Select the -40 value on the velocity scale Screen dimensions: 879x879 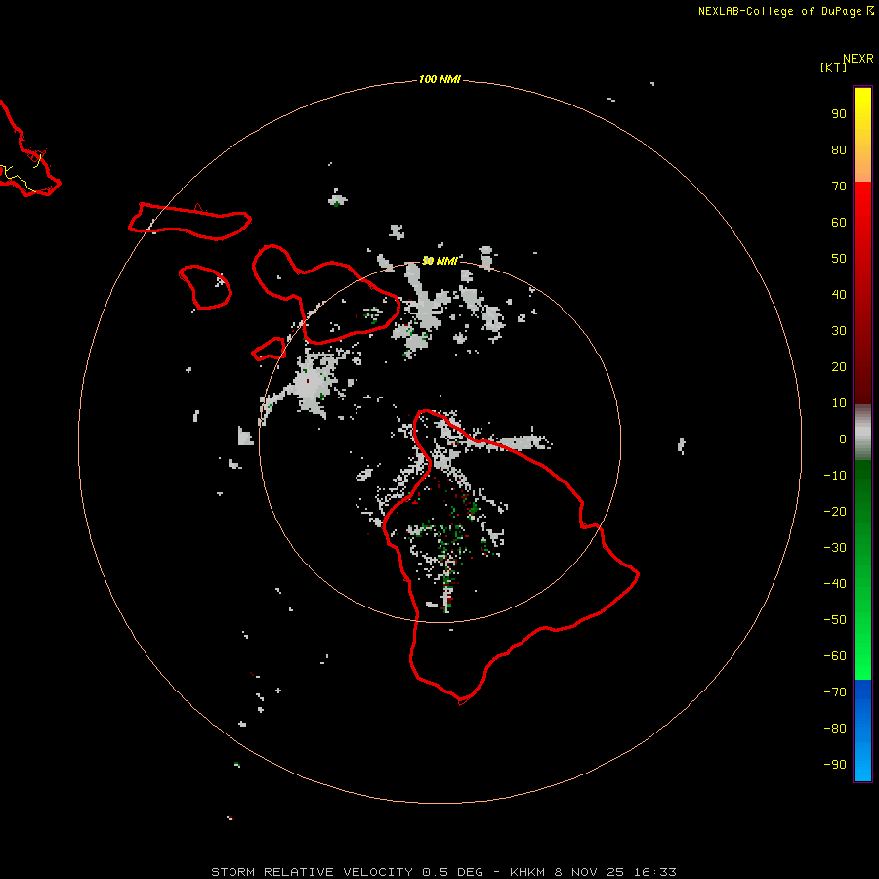(x=835, y=584)
